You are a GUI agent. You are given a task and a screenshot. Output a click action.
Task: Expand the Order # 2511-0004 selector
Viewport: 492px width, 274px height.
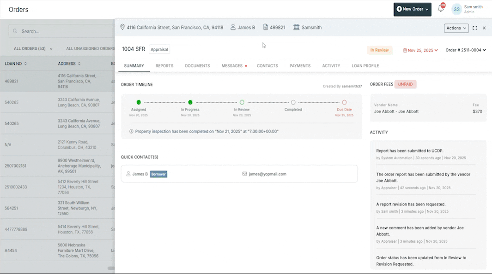(465, 50)
